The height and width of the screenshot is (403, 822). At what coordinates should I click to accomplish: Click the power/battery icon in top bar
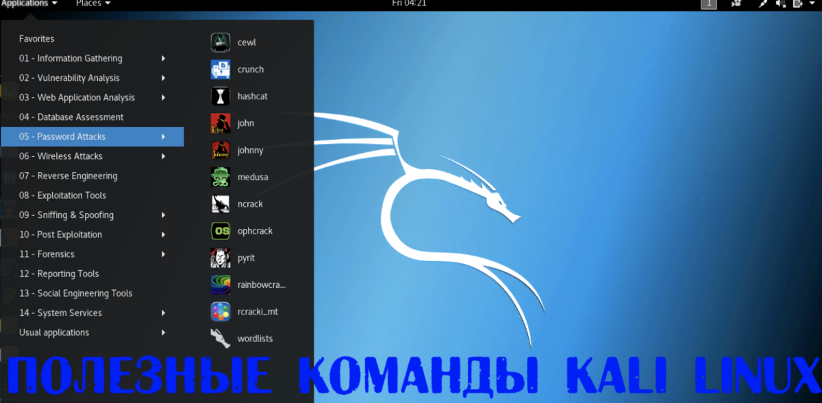[798, 3]
